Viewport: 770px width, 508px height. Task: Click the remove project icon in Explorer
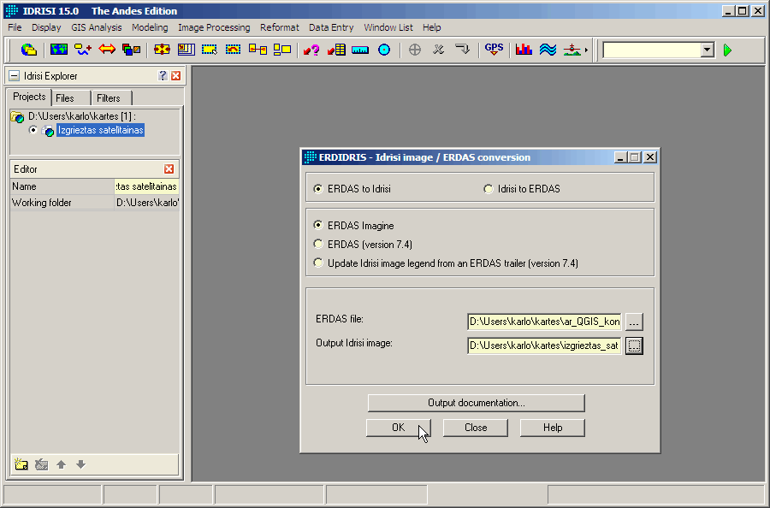click(x=42, y=464)
